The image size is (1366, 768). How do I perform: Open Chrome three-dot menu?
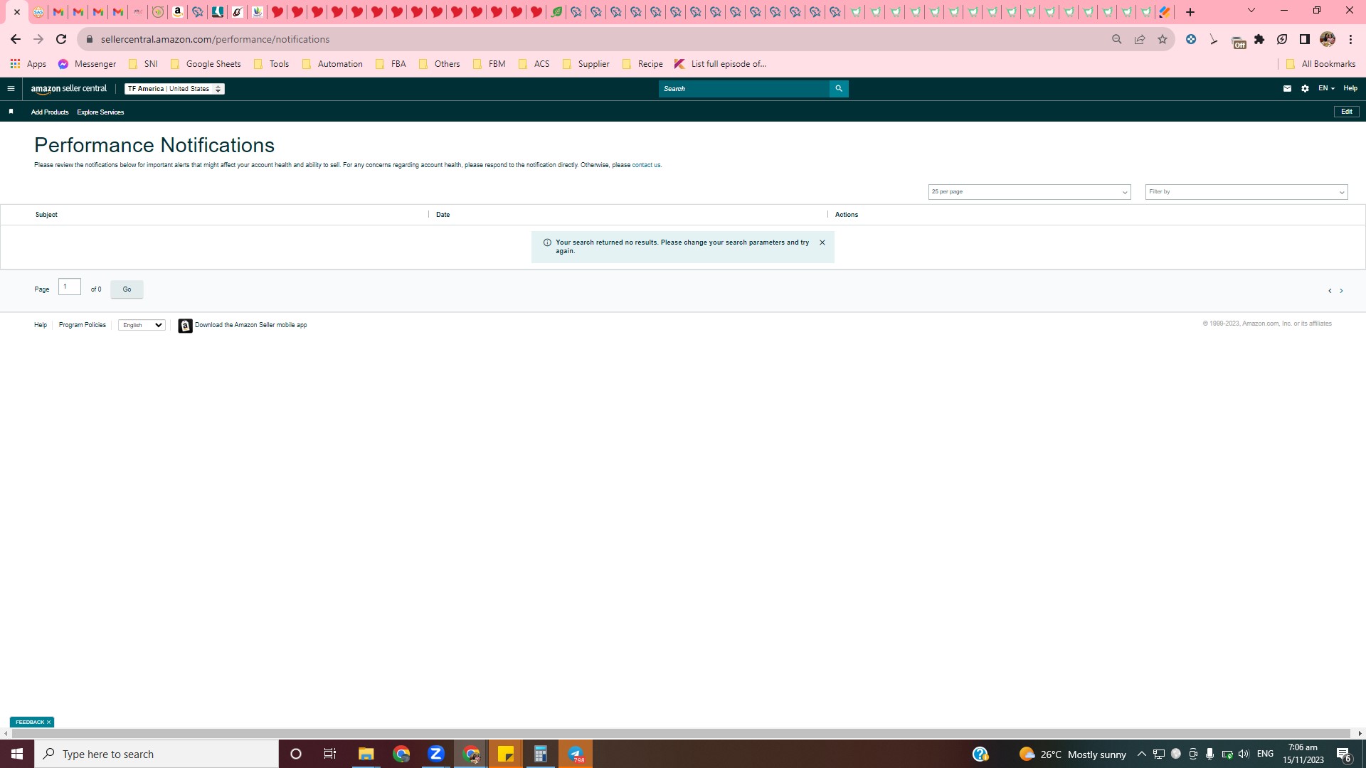point(1350,39)
